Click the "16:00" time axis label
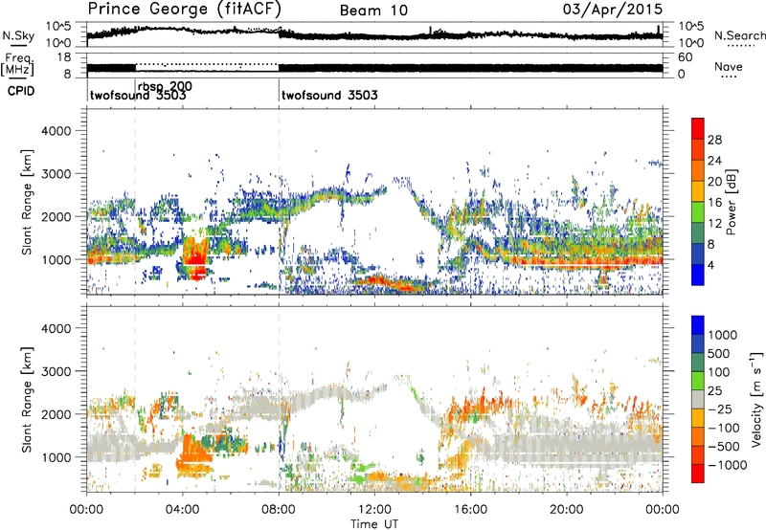Screen dimensions: 766x530 click(470, 510)
